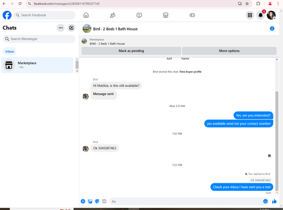The image size is (283, 210).
Task: Attach a photo using the image icon
Action: pos(90,202)
